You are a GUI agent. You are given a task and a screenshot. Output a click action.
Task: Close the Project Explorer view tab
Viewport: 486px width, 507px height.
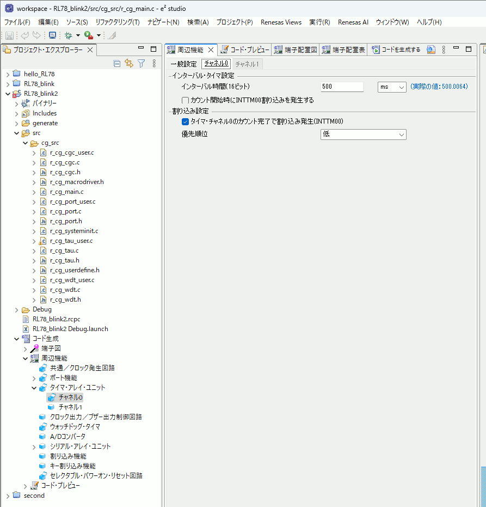90,50
